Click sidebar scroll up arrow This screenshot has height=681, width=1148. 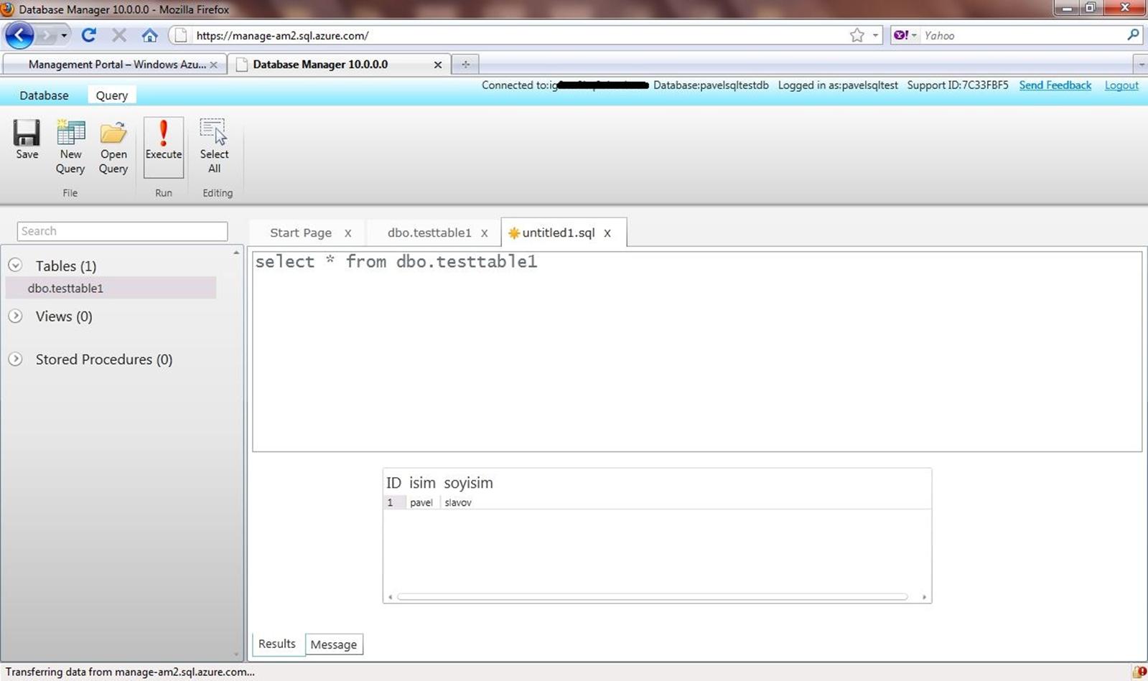pyautogui.click(x=236, y=253)
